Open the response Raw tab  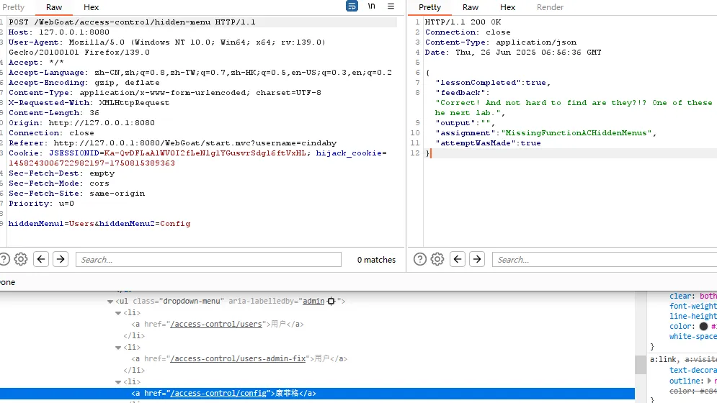[x=471, y=7]
